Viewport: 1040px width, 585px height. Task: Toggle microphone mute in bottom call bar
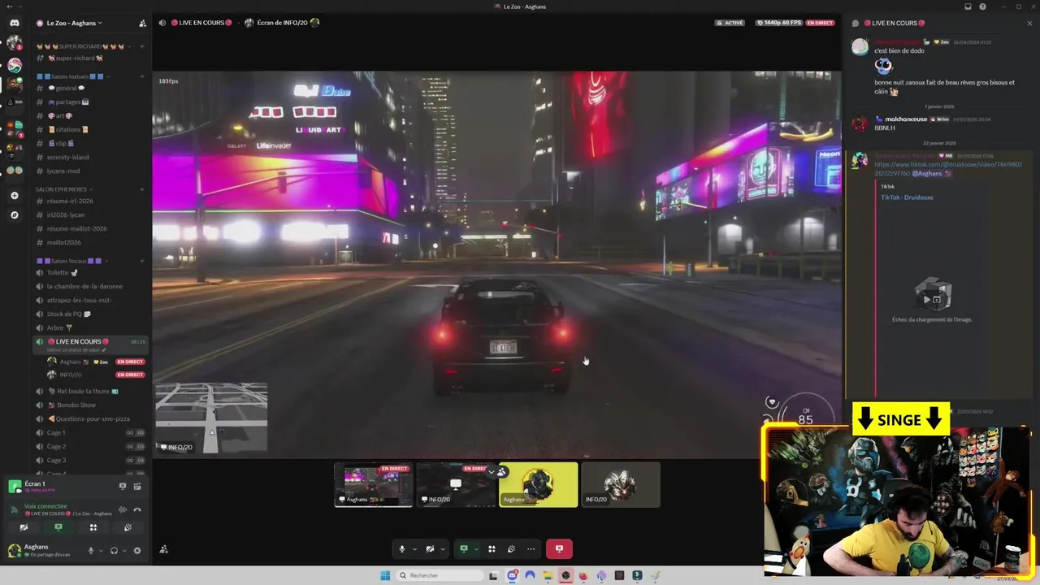click(x=401, y=549)
